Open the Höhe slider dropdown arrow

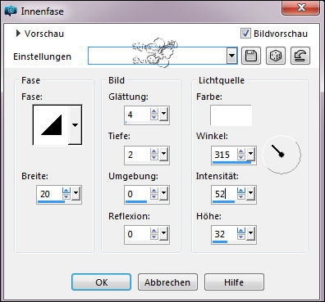(251, 234)
